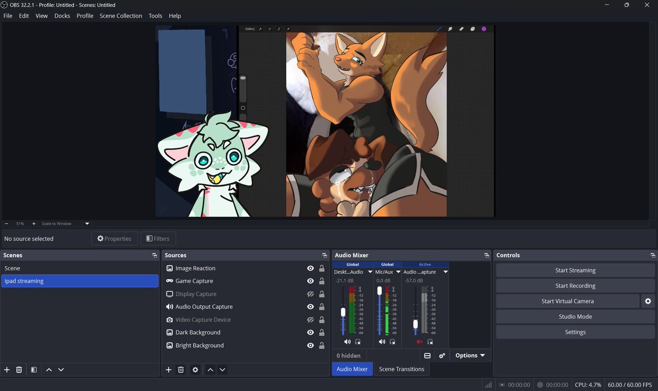Hide the Bright Background source

310,345
